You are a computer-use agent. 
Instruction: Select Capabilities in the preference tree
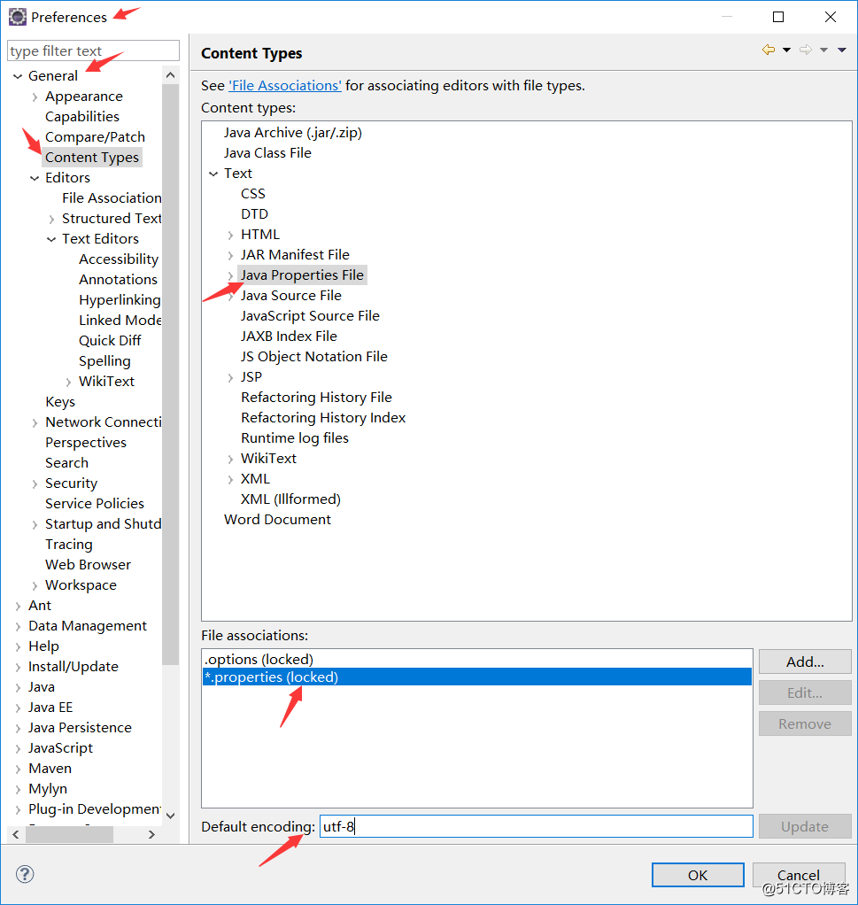coord(82,117)
